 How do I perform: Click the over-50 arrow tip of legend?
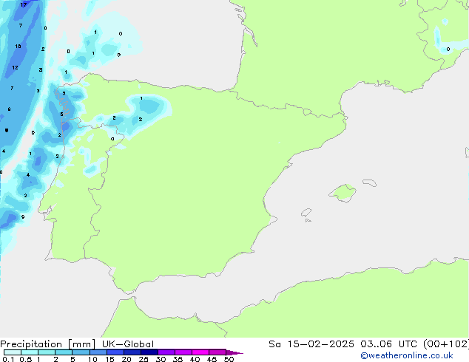click(234, 352)
